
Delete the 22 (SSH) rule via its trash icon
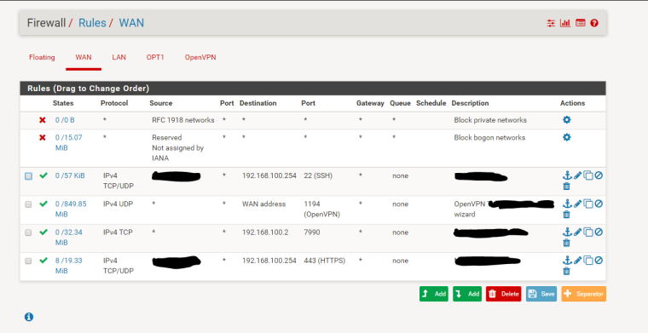point(567,187)
